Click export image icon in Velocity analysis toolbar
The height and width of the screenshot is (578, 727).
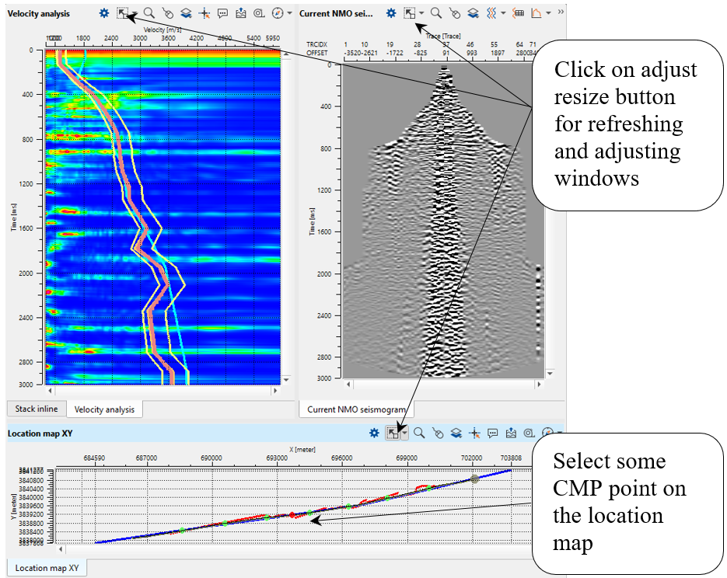pyautogui.click(x=242, y=13)
